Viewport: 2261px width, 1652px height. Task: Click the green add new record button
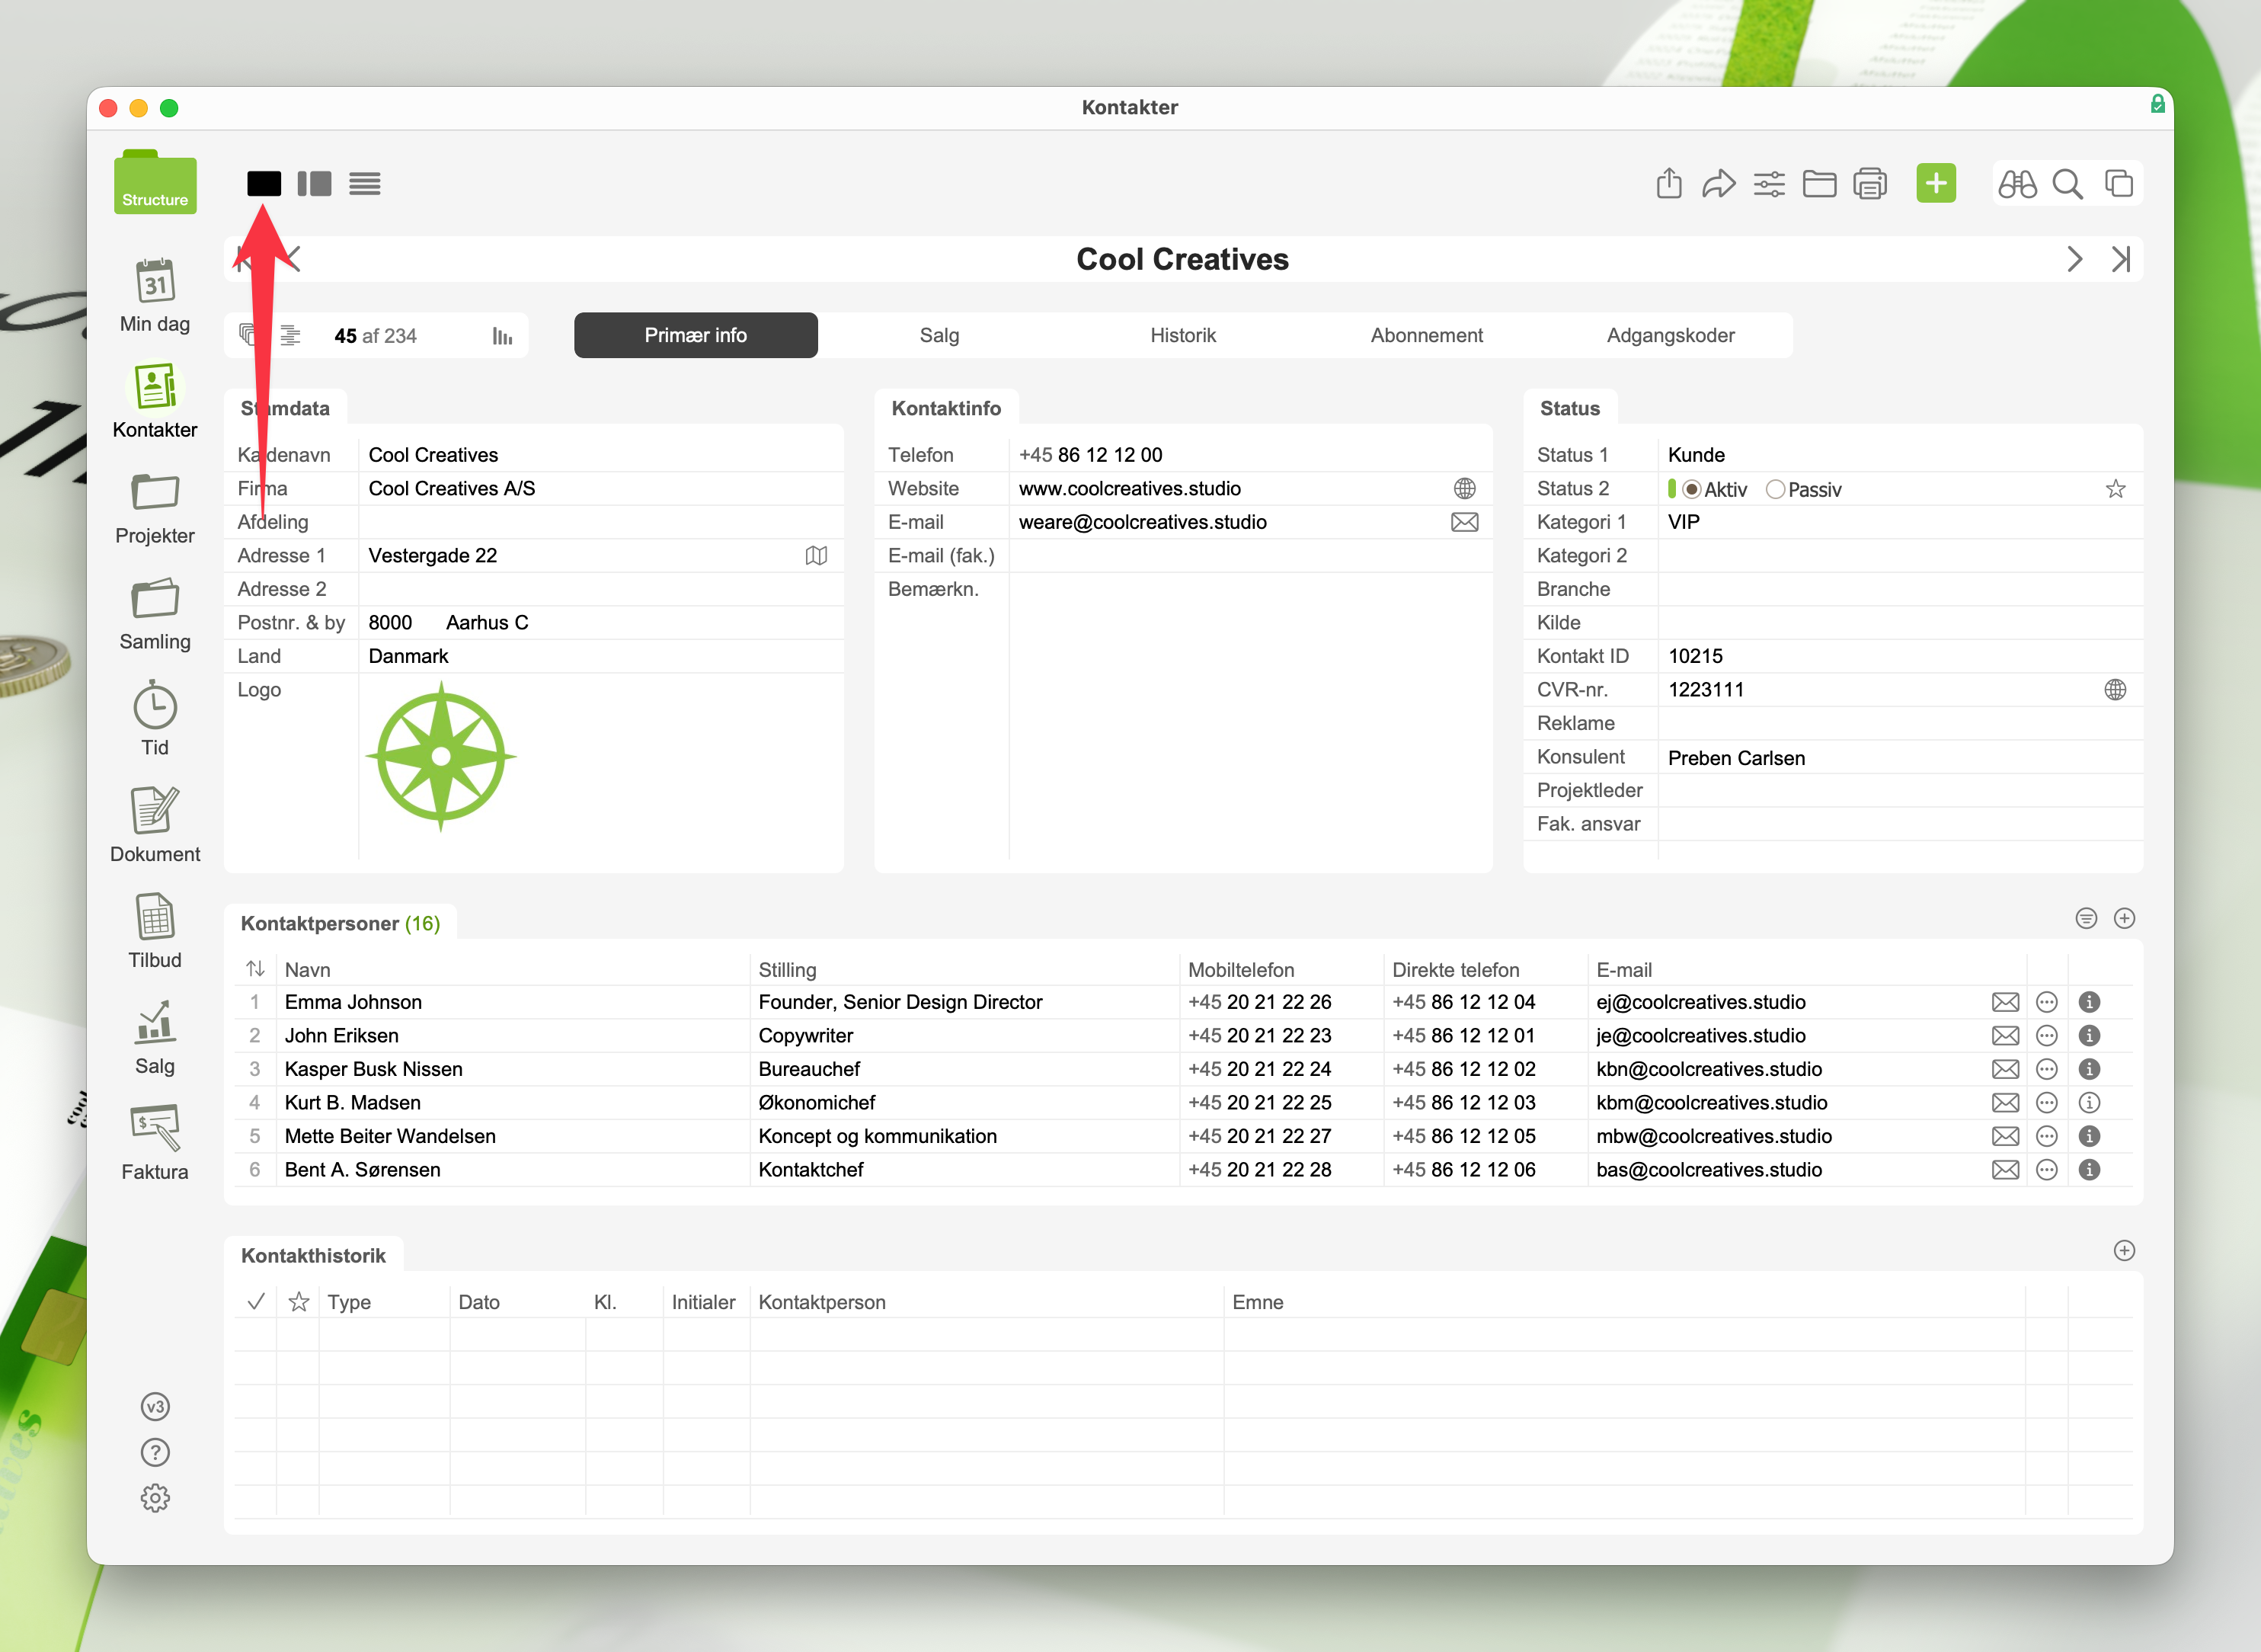click(x=1935, y=183)
